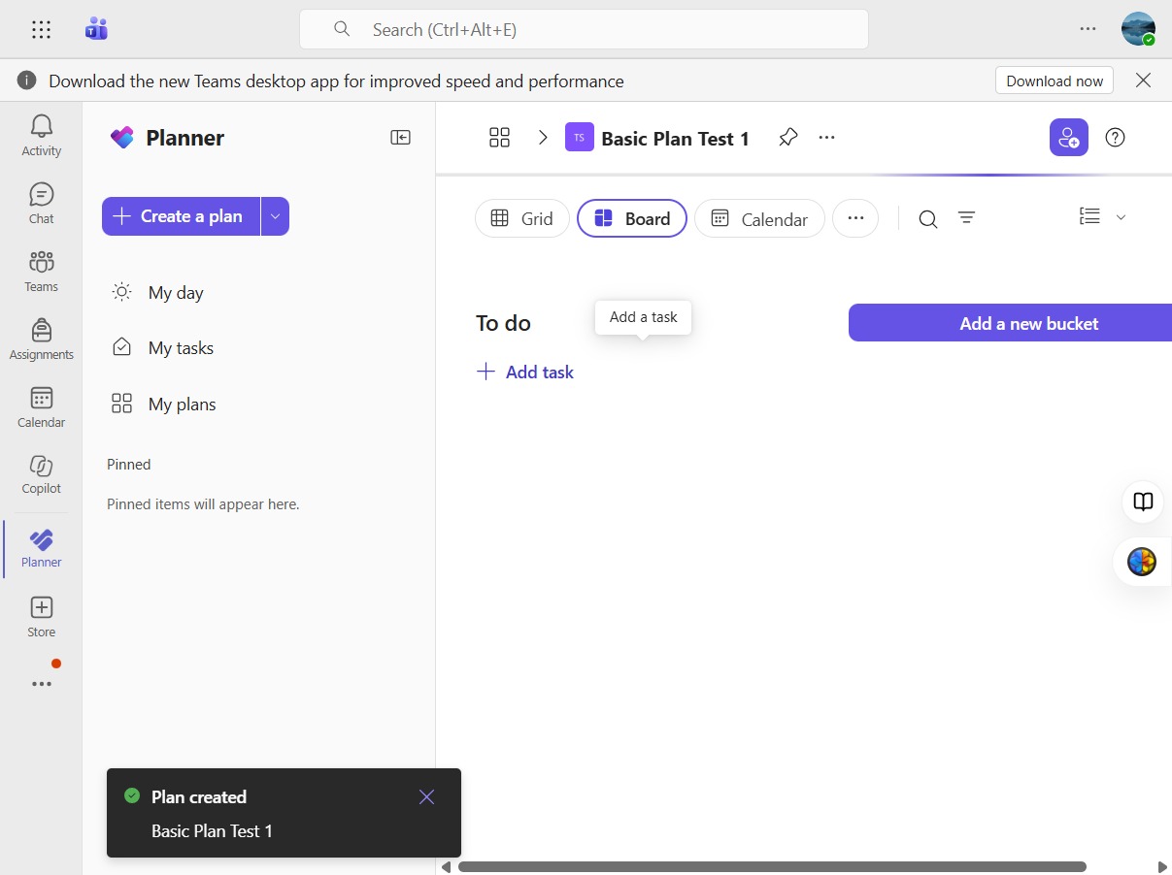Show more views ellipsis pill
1172x875 pixels.
tap(855, 218)
